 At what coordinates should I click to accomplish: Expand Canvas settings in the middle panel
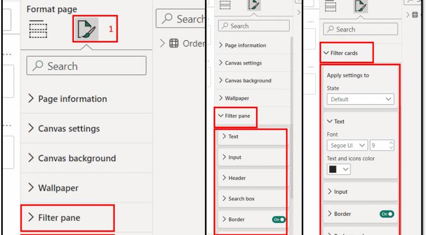coord(253,63)
